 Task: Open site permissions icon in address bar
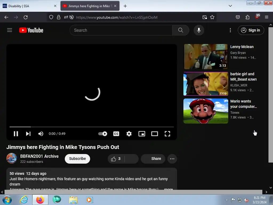point(66,17)
